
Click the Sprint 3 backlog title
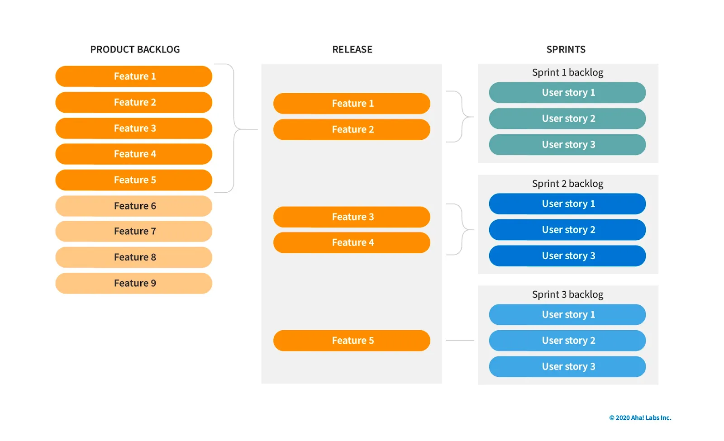[x=567, y=294]
